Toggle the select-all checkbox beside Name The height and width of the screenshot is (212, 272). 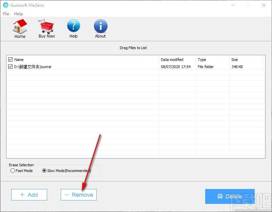point(10,60)
